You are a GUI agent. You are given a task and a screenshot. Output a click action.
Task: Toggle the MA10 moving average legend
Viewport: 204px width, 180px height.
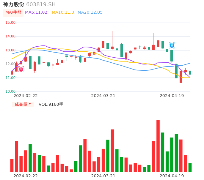(63, 12)
